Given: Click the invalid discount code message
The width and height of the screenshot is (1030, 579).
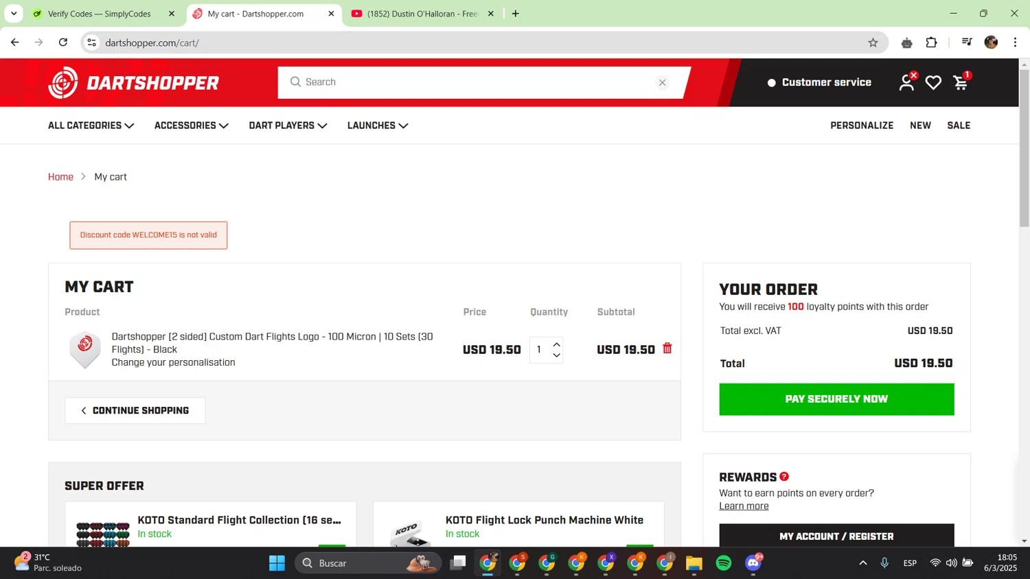Looking at the screenshot, I should click(x=148, y=235).
